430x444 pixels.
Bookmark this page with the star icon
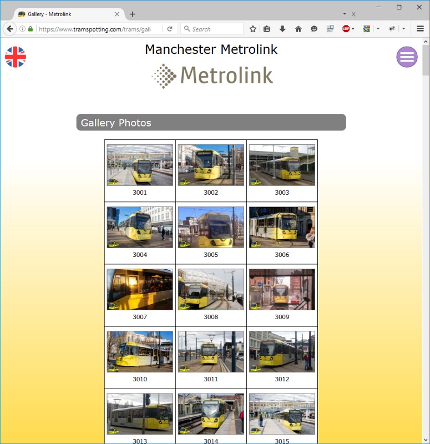[253, 29]
